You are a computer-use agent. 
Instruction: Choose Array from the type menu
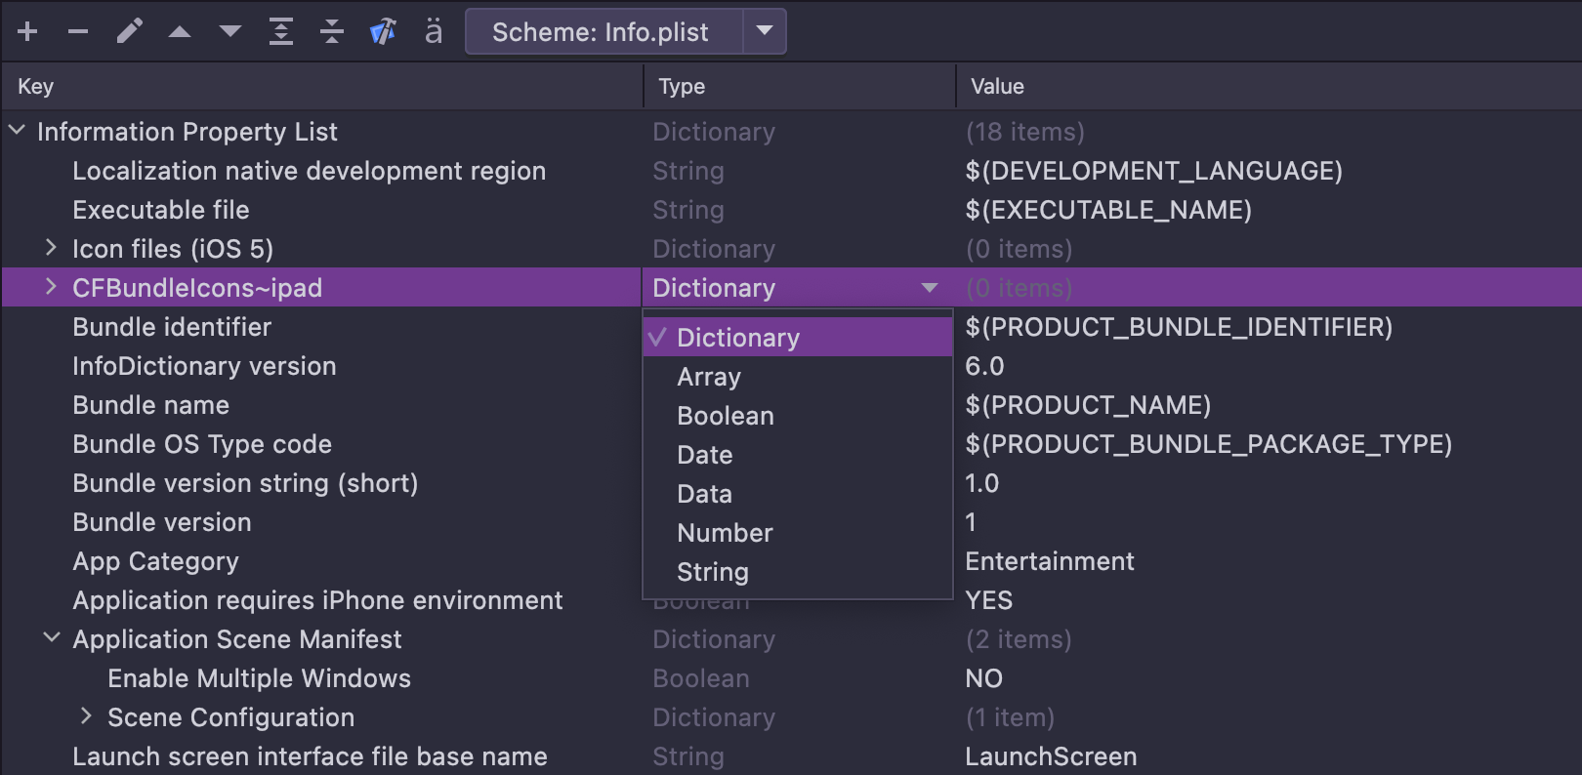(x=709, y=377)
